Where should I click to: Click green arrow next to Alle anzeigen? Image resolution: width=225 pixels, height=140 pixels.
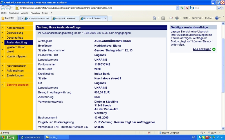[214, 49]
